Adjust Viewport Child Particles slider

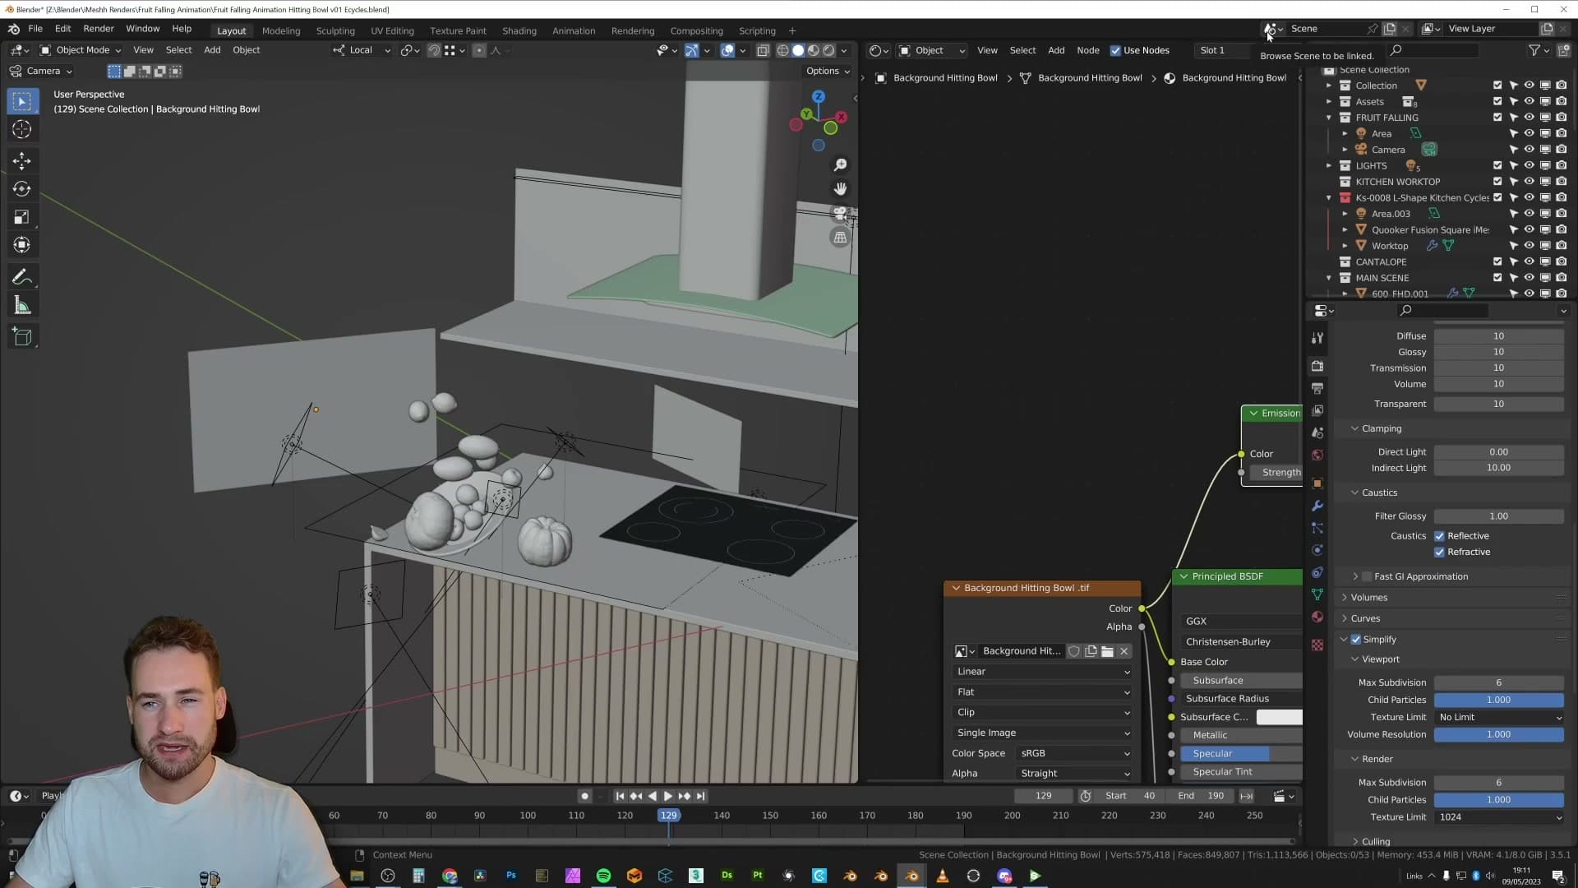pos(1499,700)
